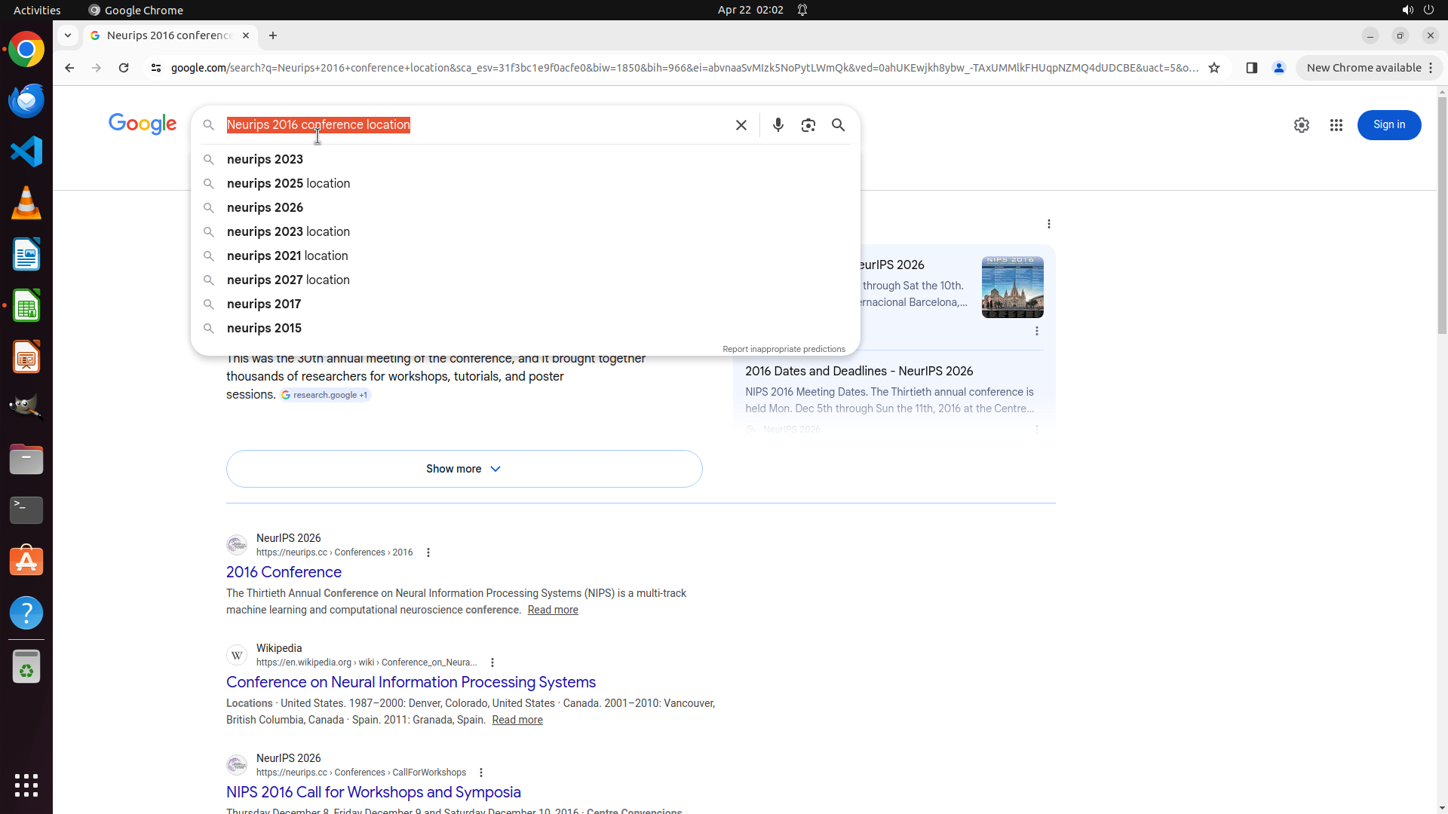This screenshot has width=1448, height=814.
Task: Toggle Chrome side panel icon
Action: click(x=1251, y=68)
